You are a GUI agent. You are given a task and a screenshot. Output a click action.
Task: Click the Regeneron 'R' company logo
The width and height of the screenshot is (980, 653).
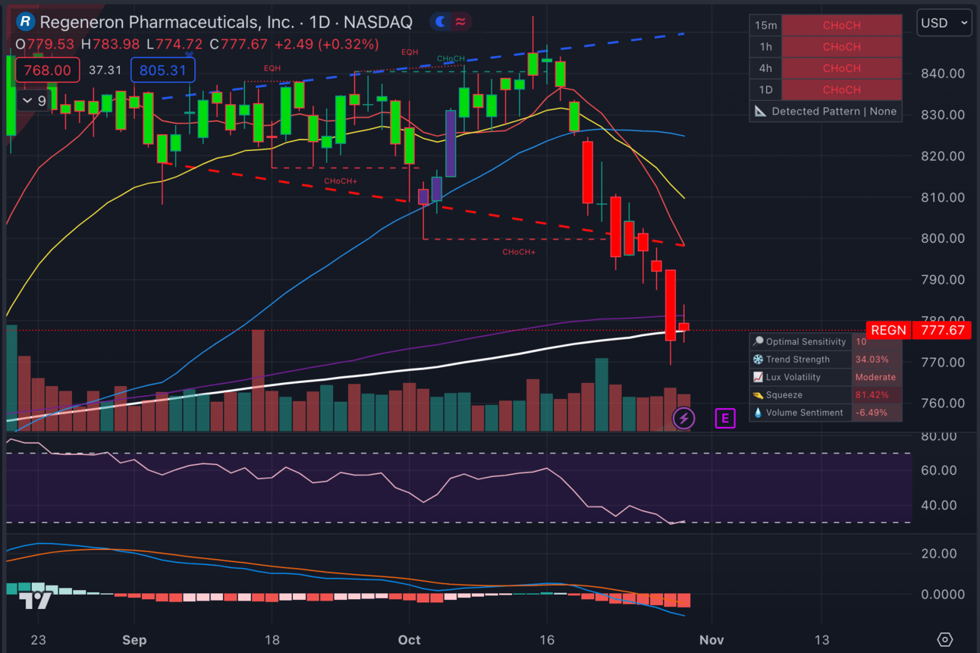[27, 22]
